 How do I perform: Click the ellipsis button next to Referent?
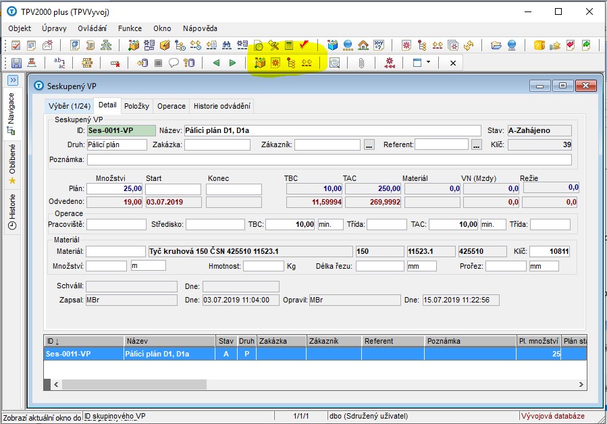[477, 144]
